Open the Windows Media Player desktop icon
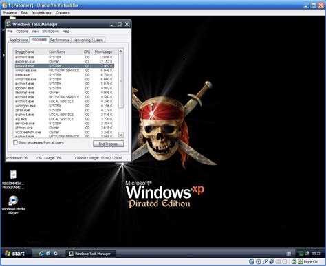326x266 pixels. 13,205
